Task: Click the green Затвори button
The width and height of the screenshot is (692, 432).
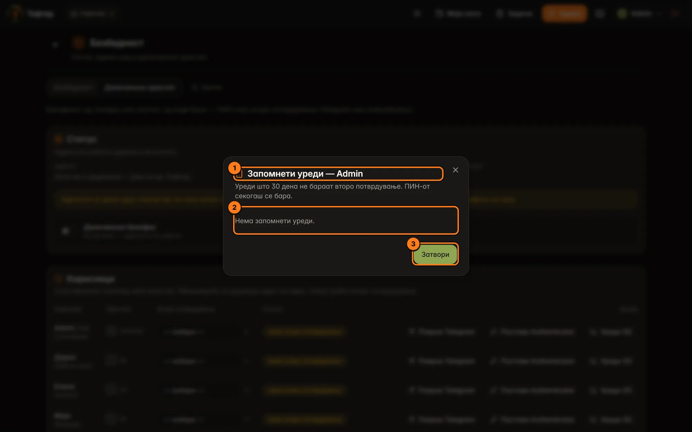Action: pos(435,254)
